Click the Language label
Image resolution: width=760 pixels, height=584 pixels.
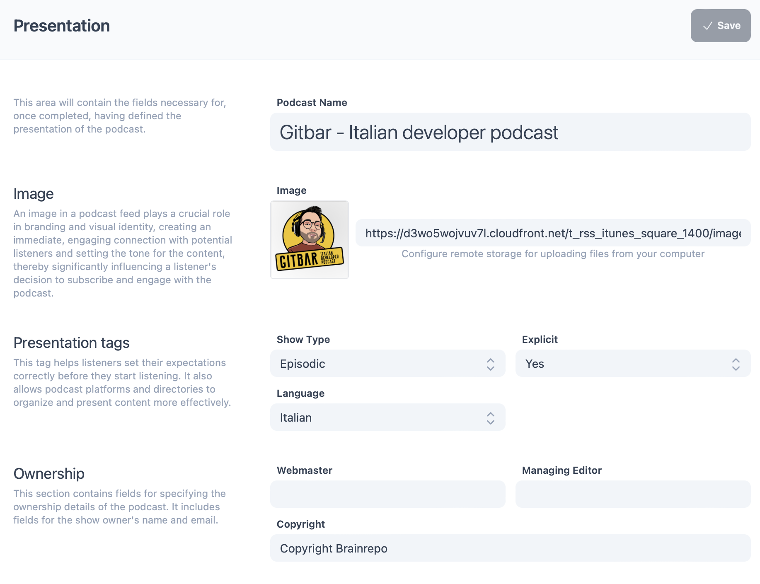coord(300,393)
